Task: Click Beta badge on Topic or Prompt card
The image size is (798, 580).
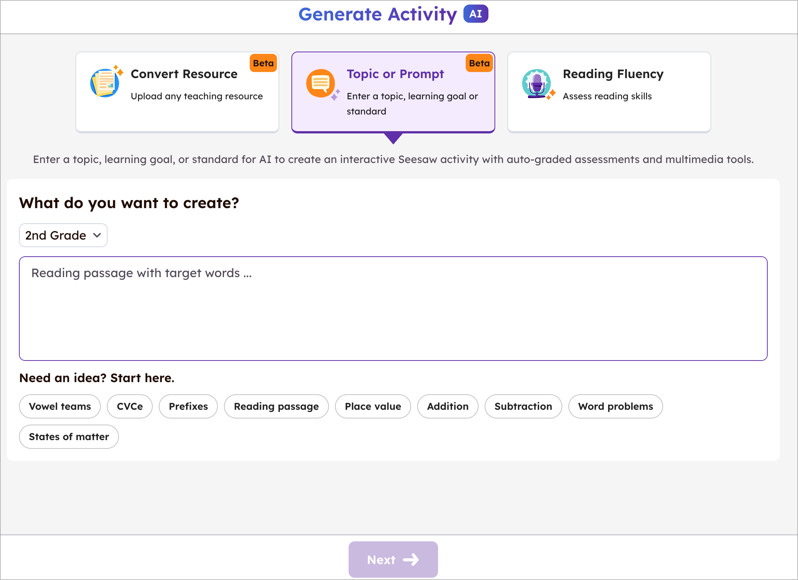Action: point(479,63)
